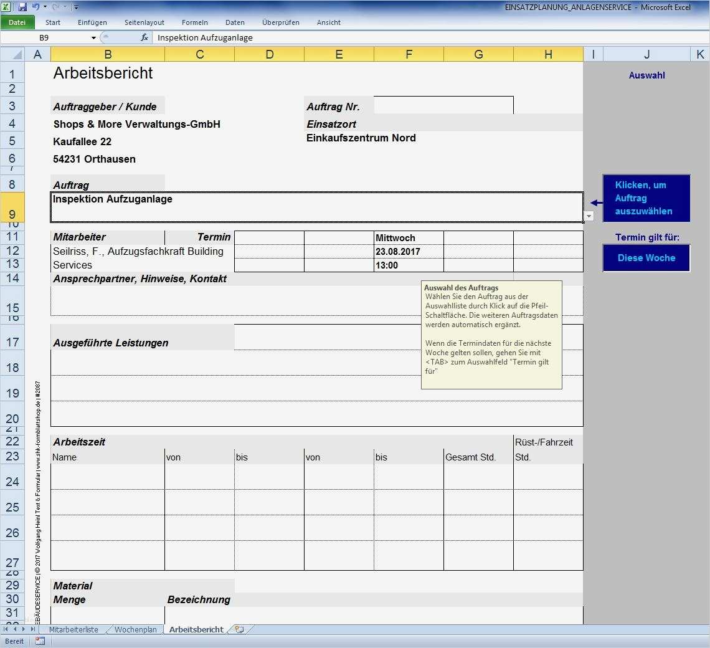
Task: Open Customize Quick Access Toolbar menu
Action: [76, 6]
